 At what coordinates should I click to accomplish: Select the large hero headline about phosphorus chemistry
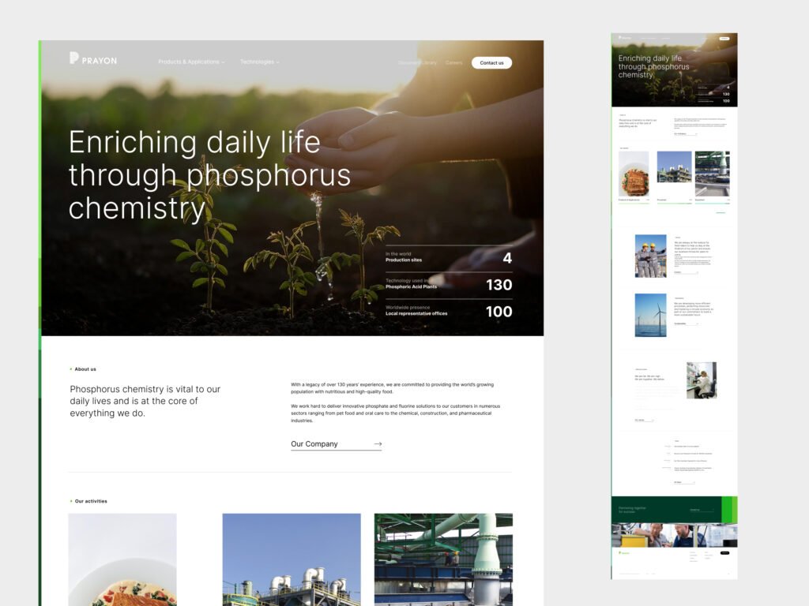tap(209, 175)
